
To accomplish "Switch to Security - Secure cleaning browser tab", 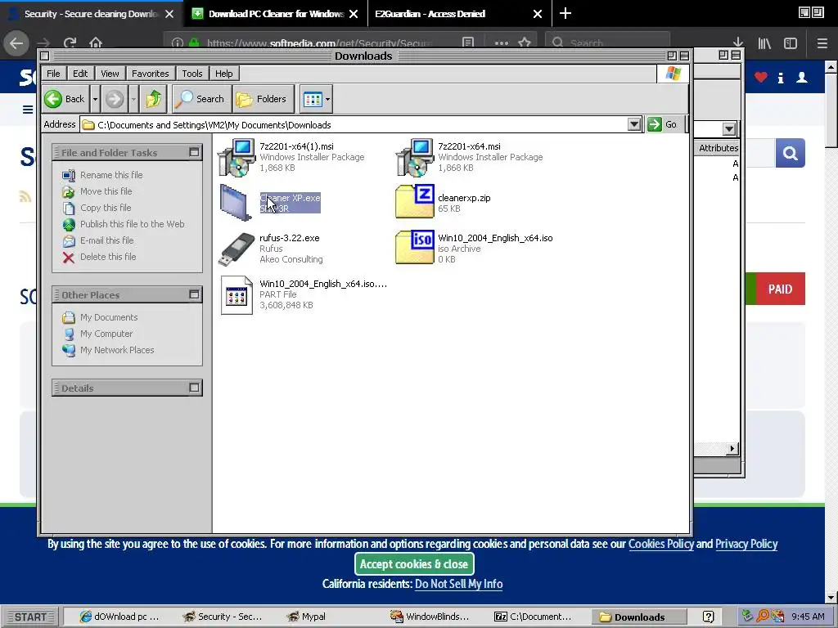I will [x=91, y=14].
